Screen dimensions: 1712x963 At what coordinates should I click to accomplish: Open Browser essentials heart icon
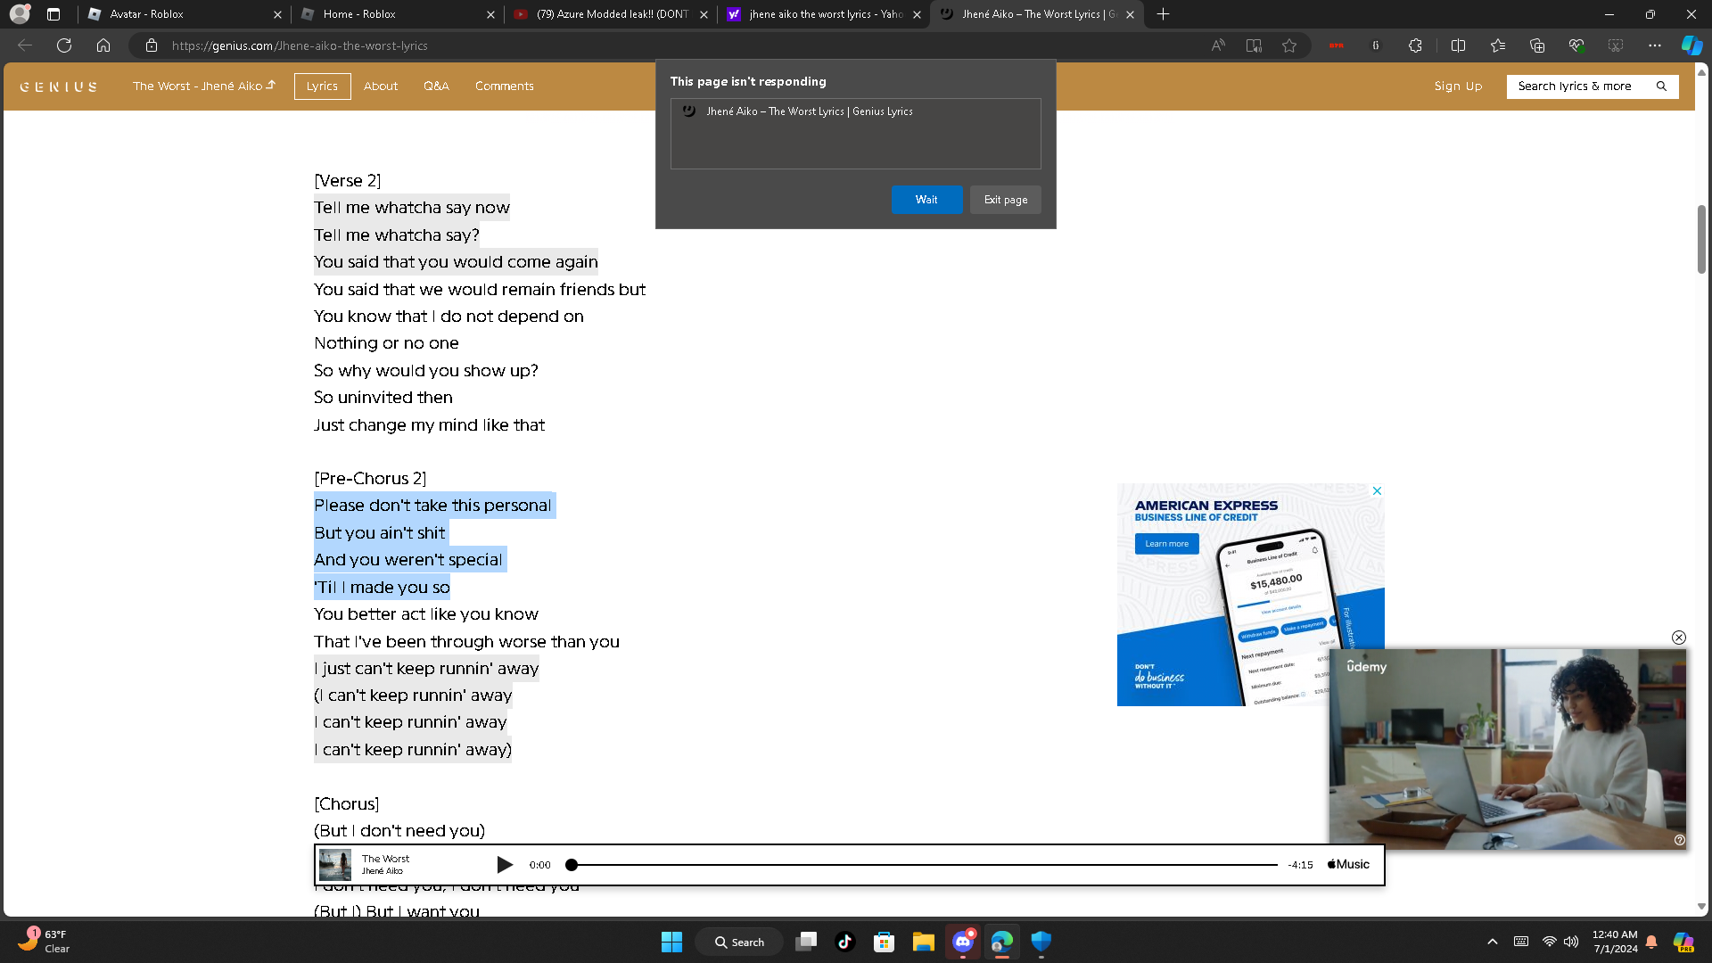pos(1576,45)
